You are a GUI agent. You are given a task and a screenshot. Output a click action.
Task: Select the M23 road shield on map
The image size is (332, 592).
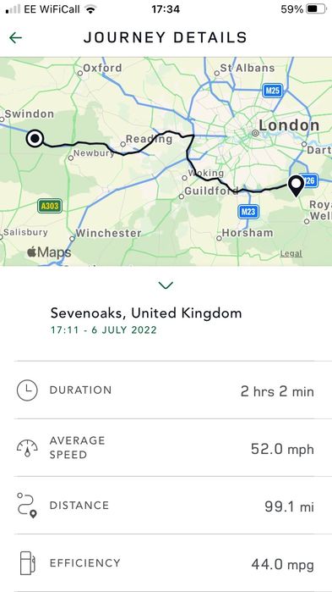pos(248,212)
